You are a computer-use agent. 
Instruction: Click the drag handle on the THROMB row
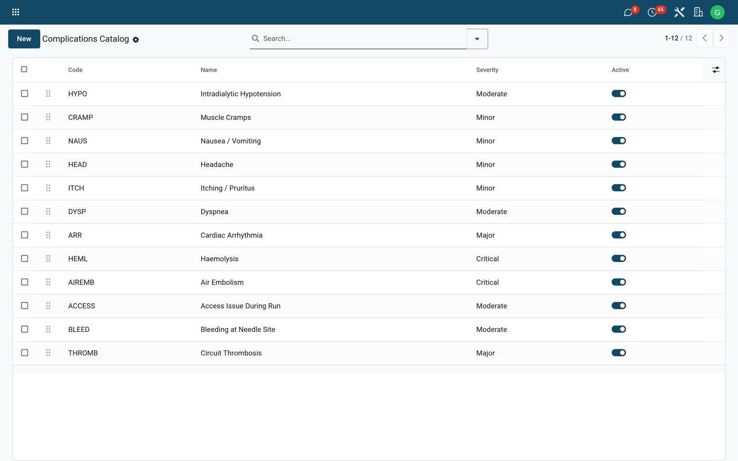[x=48, y=353]
